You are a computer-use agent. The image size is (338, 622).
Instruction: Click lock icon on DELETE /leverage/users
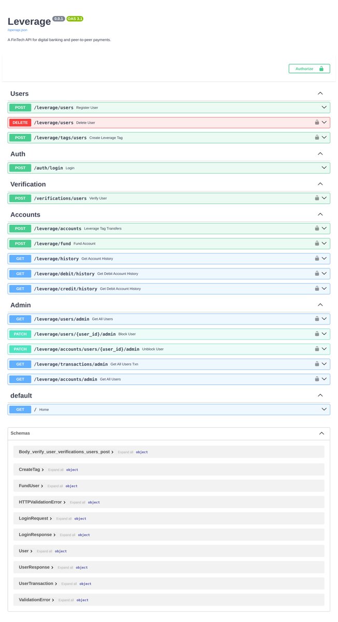316,122
